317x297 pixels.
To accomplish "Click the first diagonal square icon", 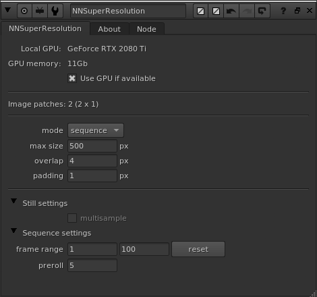I will click(x=200, y=11).
